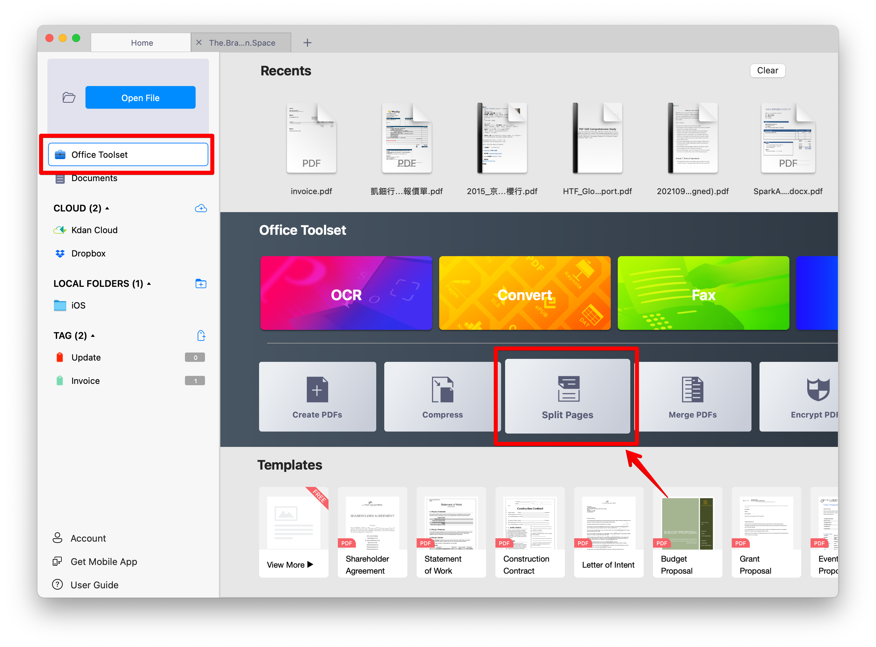This screenshot has width=876, height=647.
Task: Click View More templates
Action: 293,532
